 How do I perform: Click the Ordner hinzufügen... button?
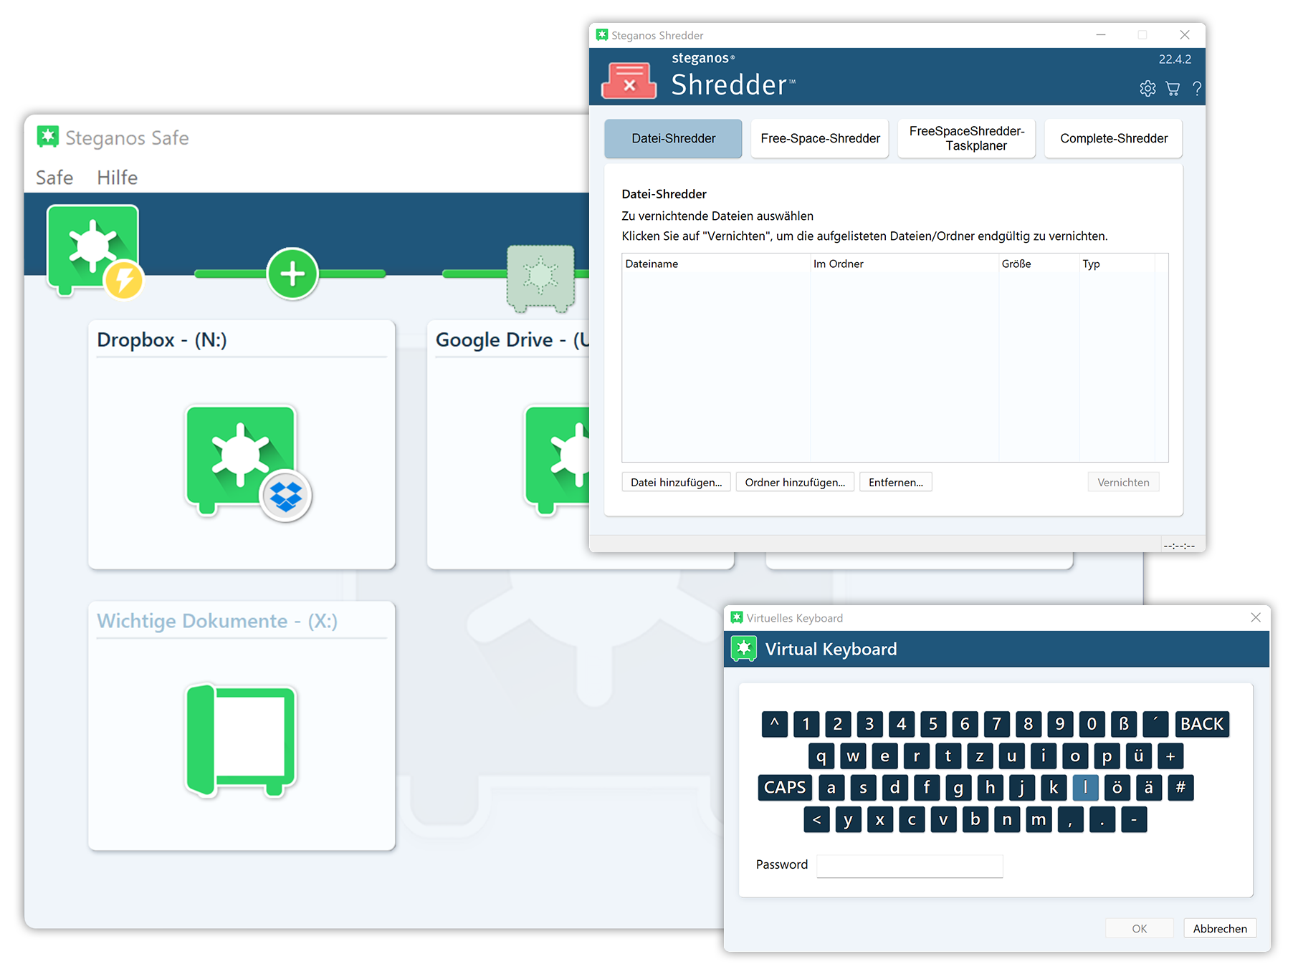pyautogui.click(x=795, y=482)
